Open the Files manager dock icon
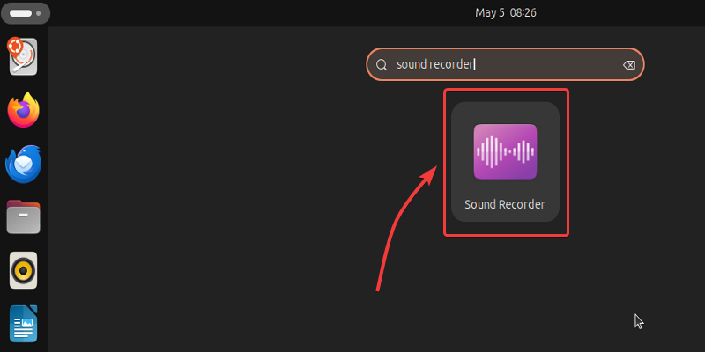 pos(24,216)
